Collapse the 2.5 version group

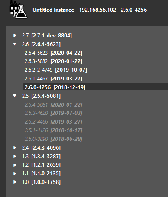click(x=15, y=96)
